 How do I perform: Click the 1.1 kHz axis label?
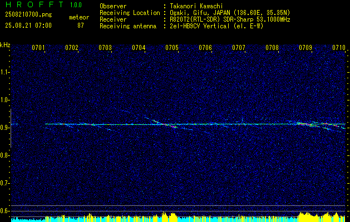(5, 72)
